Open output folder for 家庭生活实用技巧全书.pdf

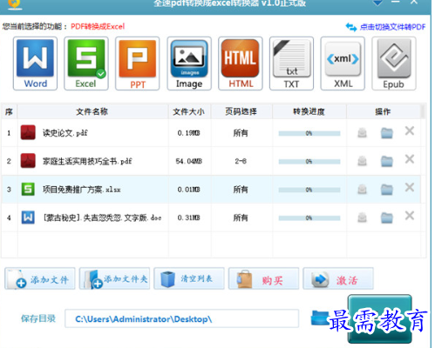click(x=387, y=161)
